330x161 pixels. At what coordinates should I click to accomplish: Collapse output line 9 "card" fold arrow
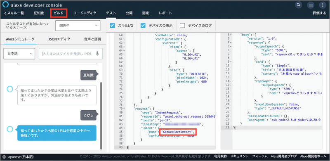point(231,62)
